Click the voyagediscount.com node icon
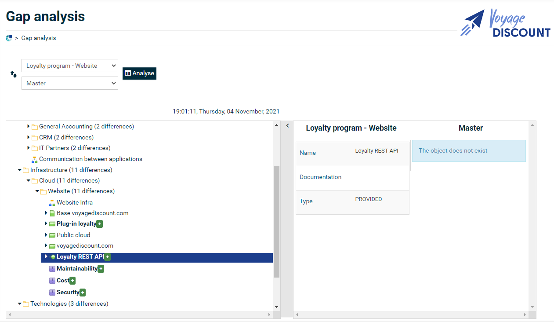This screenshot has height=322, width=554. tap(52, 246)
